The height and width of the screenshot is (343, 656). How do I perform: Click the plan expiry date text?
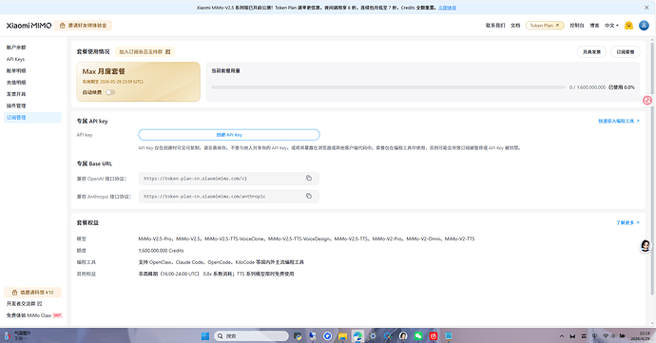[x=112, y=82]
